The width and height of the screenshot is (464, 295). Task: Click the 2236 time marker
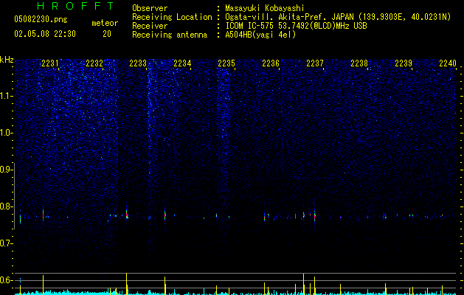pos(271,63)
